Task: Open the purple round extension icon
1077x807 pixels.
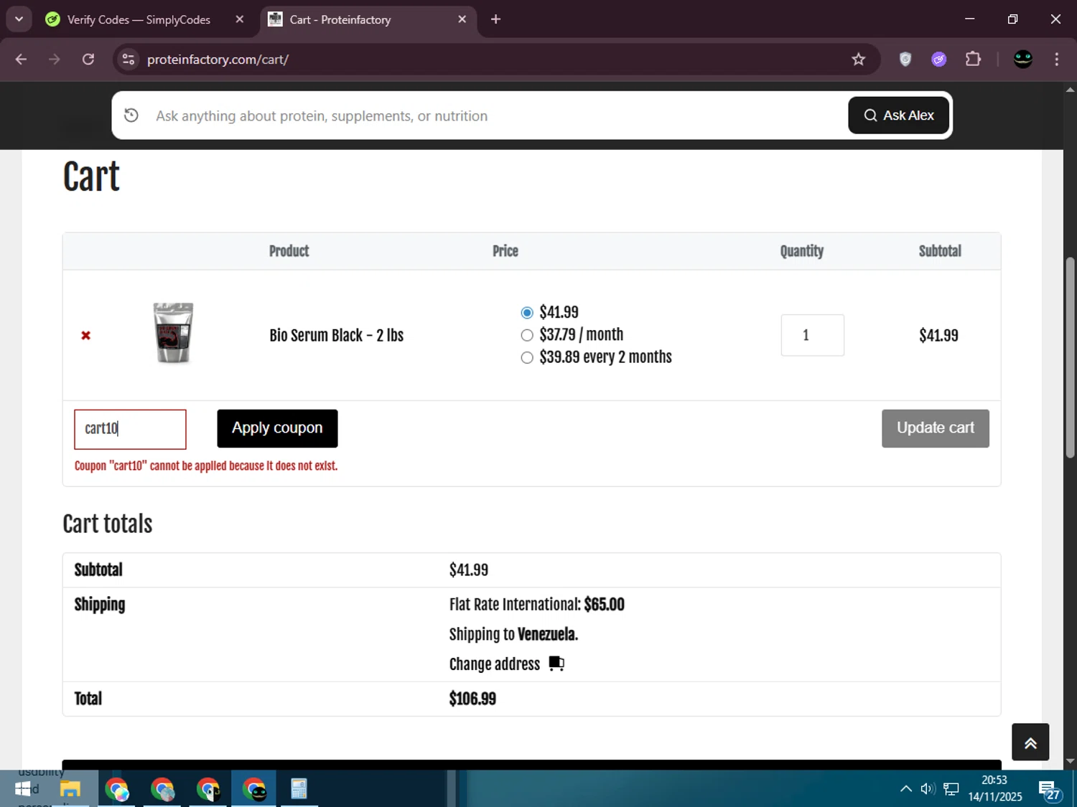Action: point(939,60)
